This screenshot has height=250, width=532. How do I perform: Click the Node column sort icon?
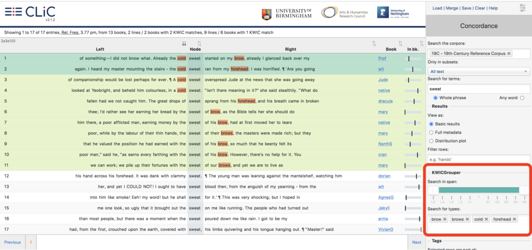(199, 44)
